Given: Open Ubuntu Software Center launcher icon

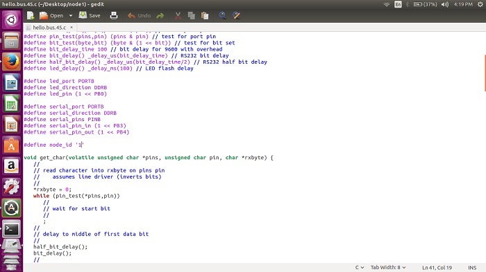Looking at the screenshot, I should click(x=12, y=145).
